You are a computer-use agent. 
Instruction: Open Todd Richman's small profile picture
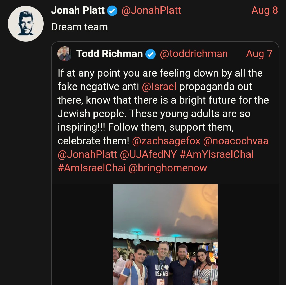[64, 54]
